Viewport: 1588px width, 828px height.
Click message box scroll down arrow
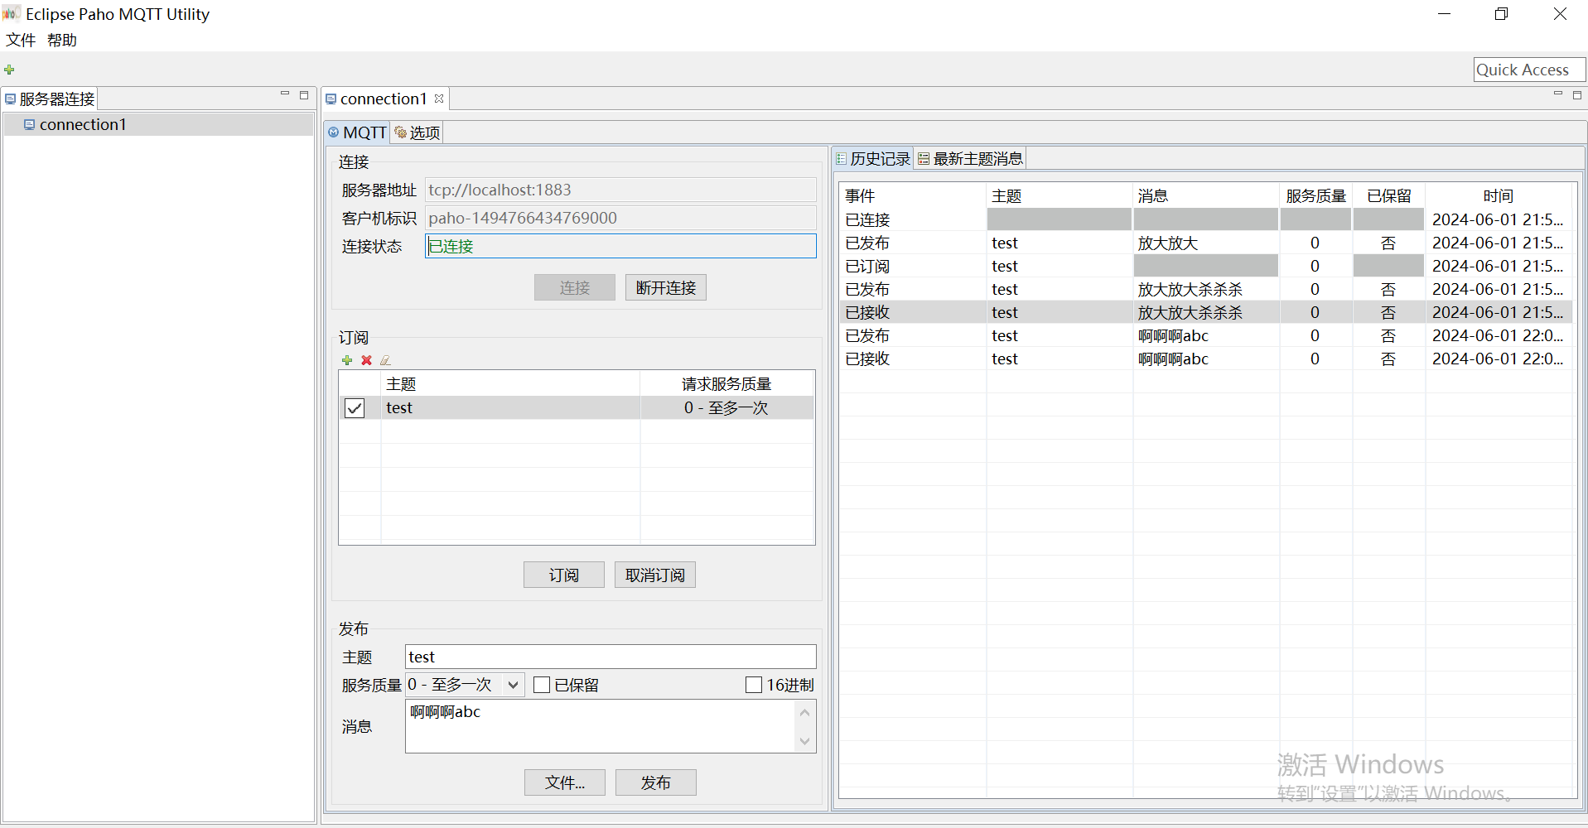coord(804,741)
